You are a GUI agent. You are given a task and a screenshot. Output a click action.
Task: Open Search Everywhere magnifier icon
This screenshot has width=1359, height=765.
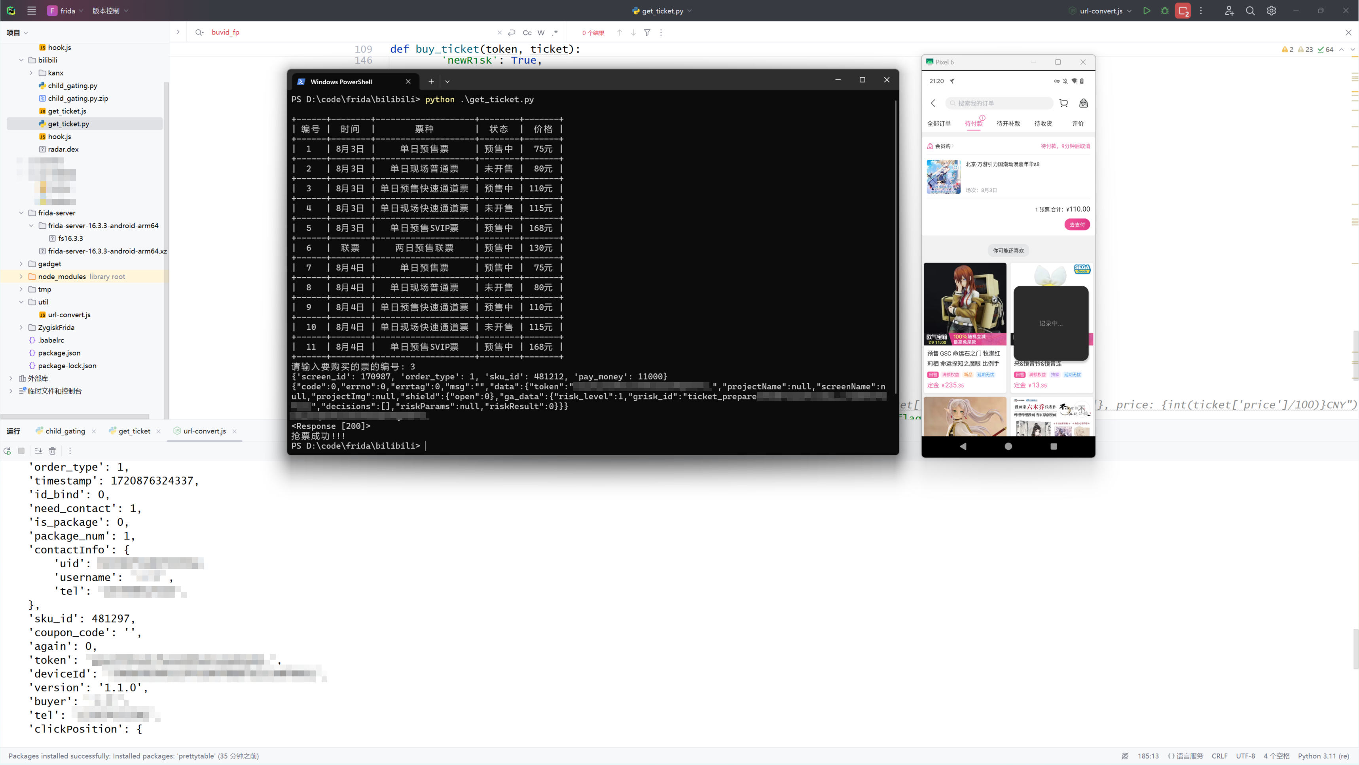[1250, 11]
